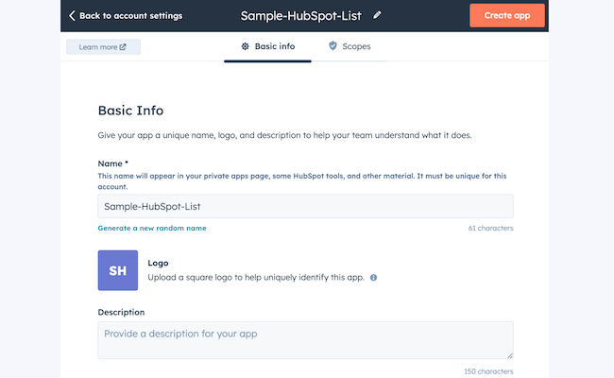Click the gear icon on Basic info tab
Viewport: 614px width, 378px height.
[246, 46]
